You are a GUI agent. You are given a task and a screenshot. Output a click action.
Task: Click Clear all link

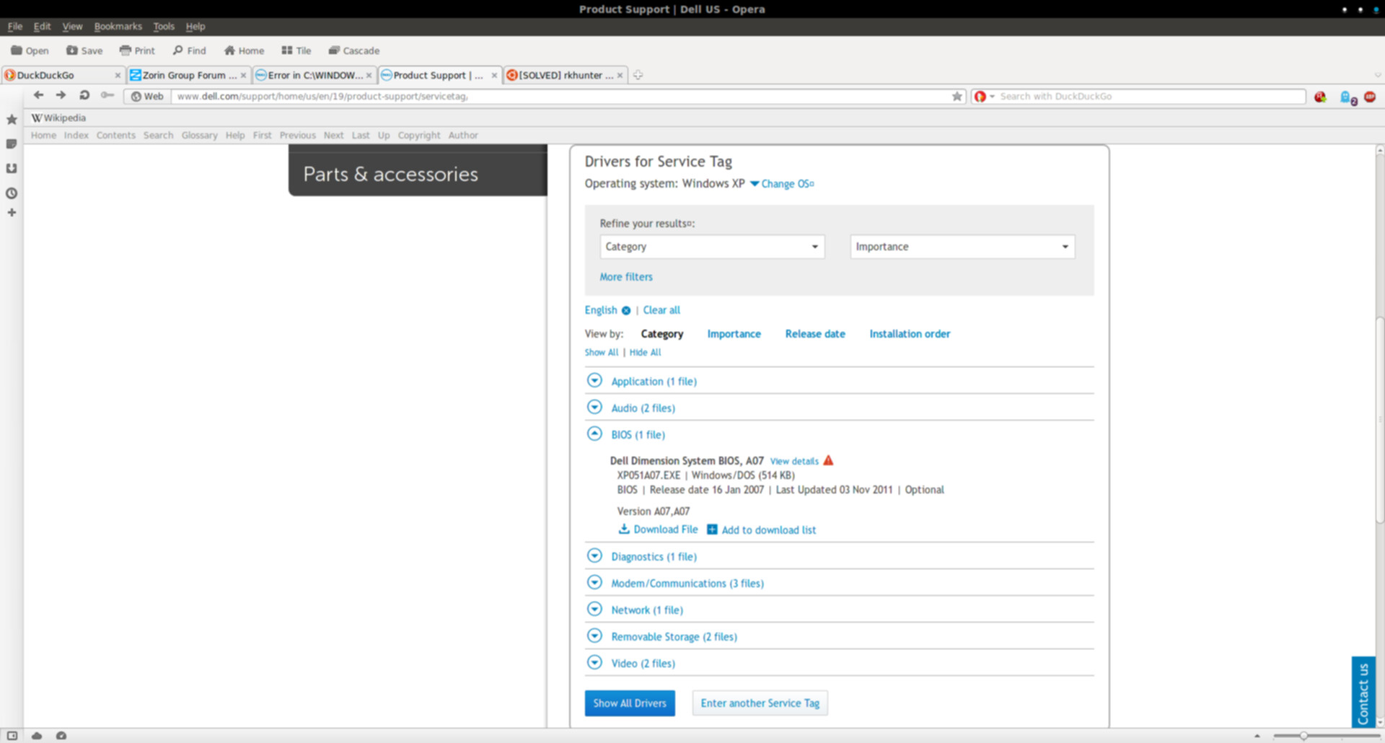pos(661,310)
